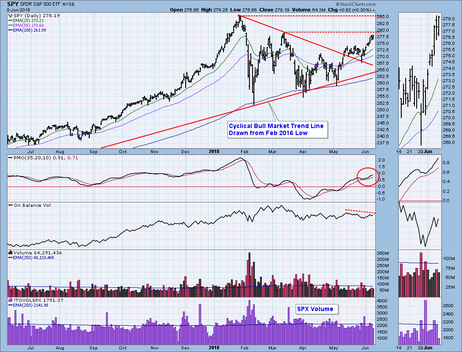Click the Open 276.85 header value

(184, 10)
